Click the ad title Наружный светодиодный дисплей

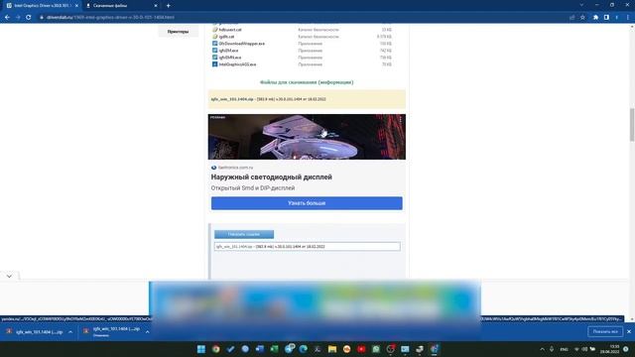pyautogui.click(x=271, y=177)
